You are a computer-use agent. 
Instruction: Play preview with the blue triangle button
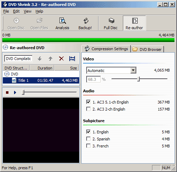pos(15,93)
